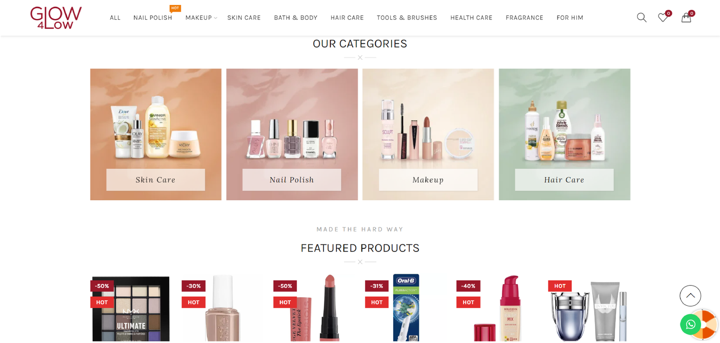Open the Nail Polish category tile
The image size is (720, 343).
pyautogui.click(x=292, y=134)
